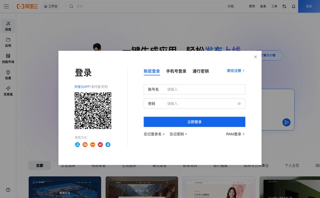
Task: Click into the 密码 input field
Action: pyautogui.click(x=195, y=104)
